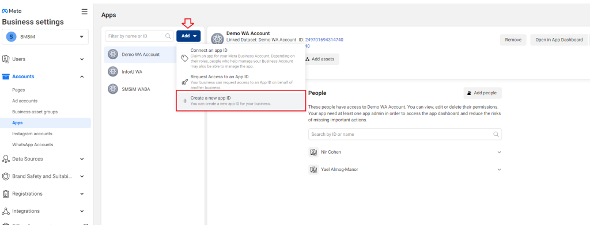Image resolution: width=590 pixels, height=225 pixels.
Task: Click the Nir Cohen name
Action: [331, 152]
